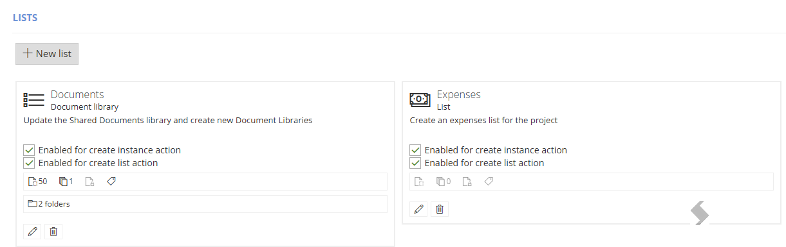Open the 2 folders entry in Documents
The width and height of the screenshot is (786, 247).
49,204
